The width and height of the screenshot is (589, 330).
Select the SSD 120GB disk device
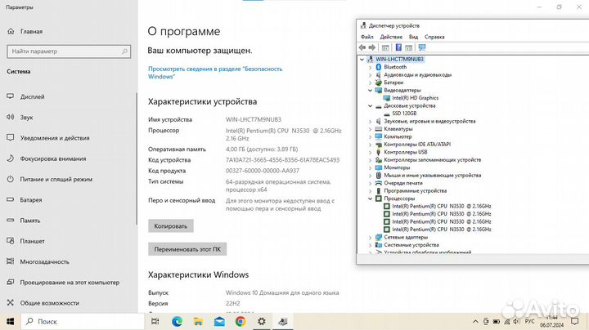pyautogui.click(x=404, y=114)
